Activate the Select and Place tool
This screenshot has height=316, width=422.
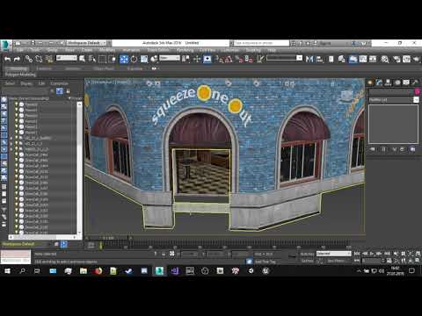coord(154,59)
